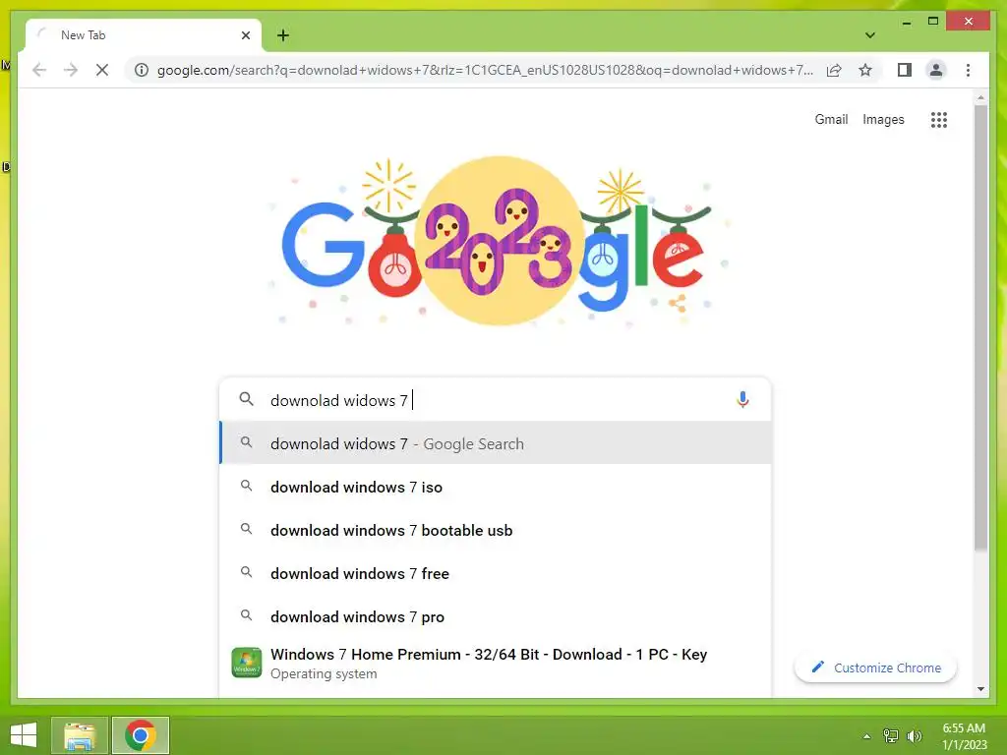Open Images link
The width and height of the screenshot is (1007, 755).
[x=883, y=119]
